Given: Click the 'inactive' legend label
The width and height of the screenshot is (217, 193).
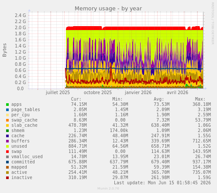Looking at the screenshot, I should tap(22, 178).
